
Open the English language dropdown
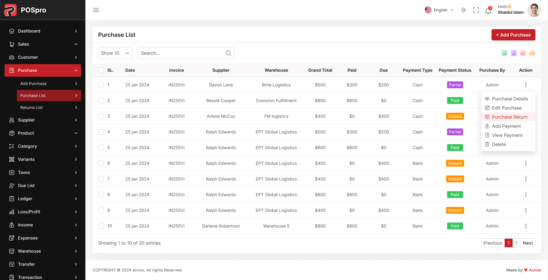[x=439, y=10]
